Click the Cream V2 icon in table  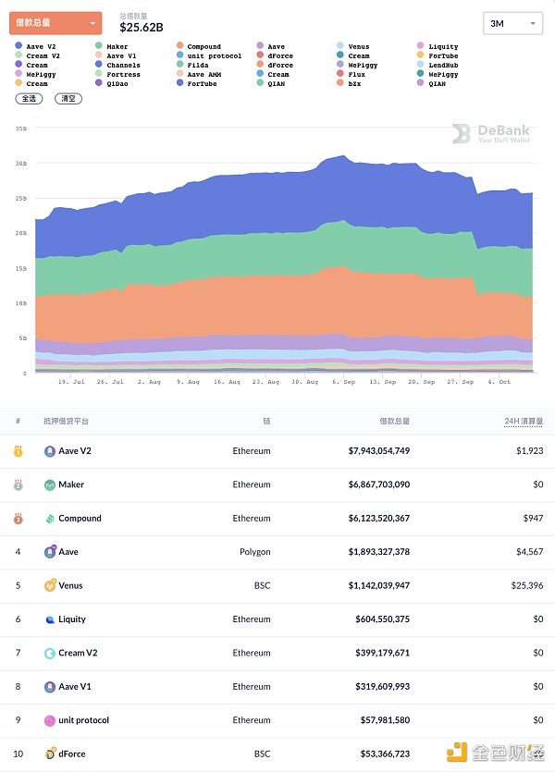point(50,653)
